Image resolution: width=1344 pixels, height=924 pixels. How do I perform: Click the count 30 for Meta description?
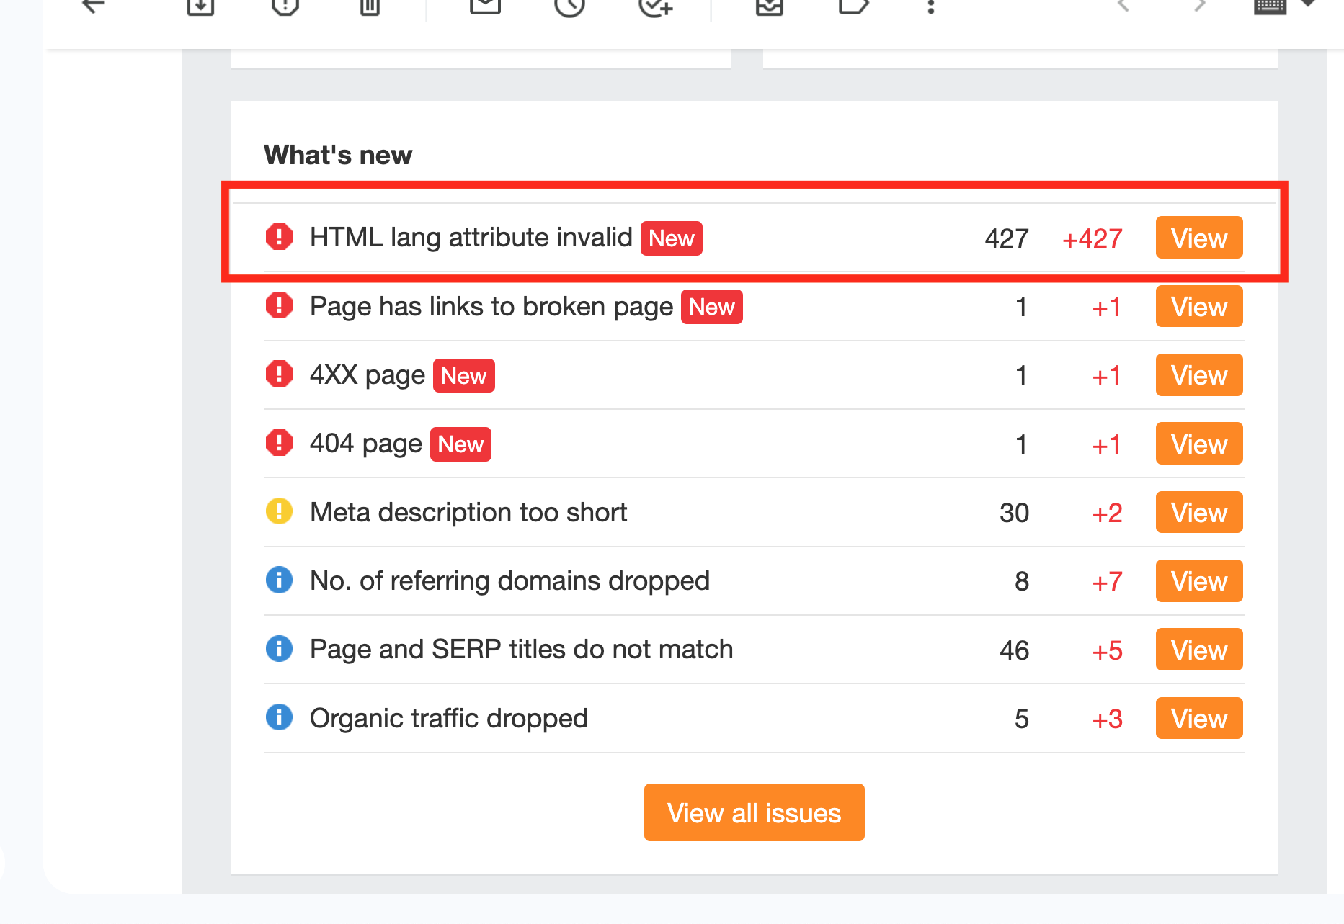1014,513
